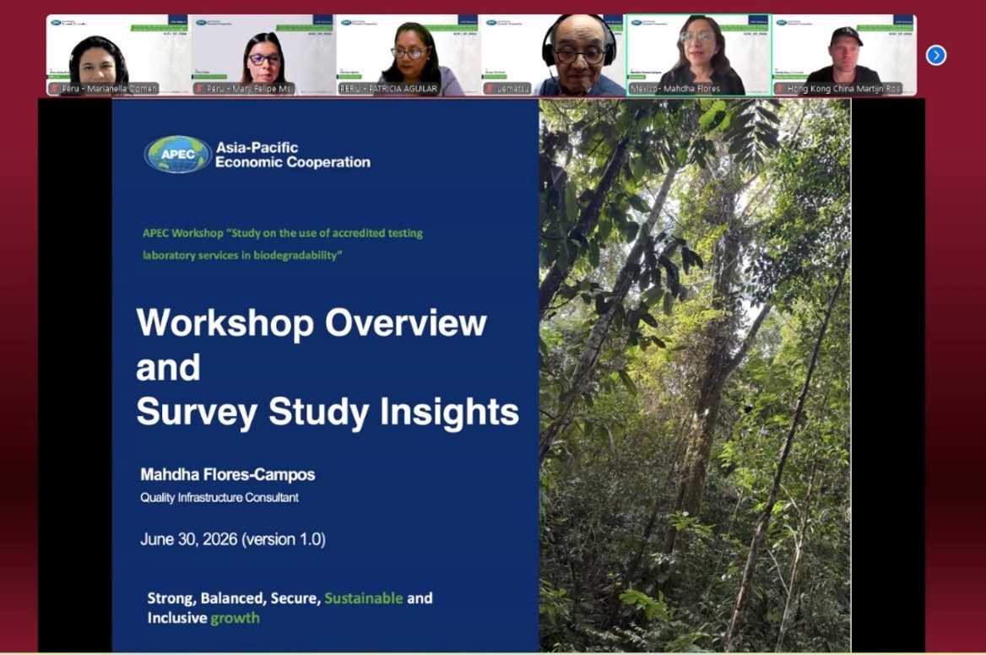Click muted mic icon beside Hong Kong China Martijn
The image size is (986, 655).
[780, 89]
